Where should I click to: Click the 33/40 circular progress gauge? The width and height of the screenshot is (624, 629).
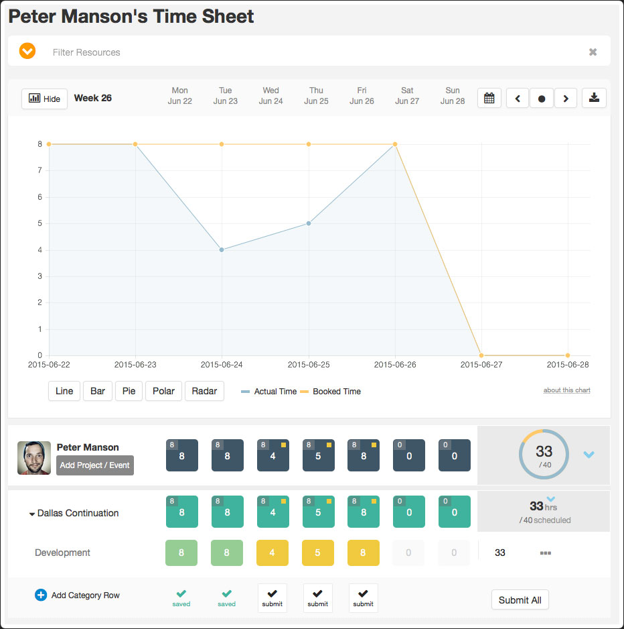tap(544, 455)
